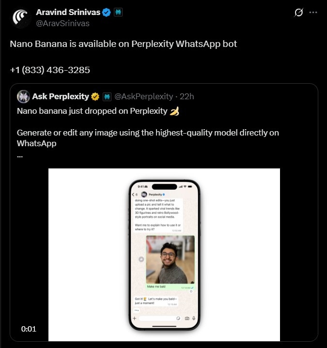Click the Ask Perplexity display name
This screenshot has height=348, width=327.
tap(61, 96)
